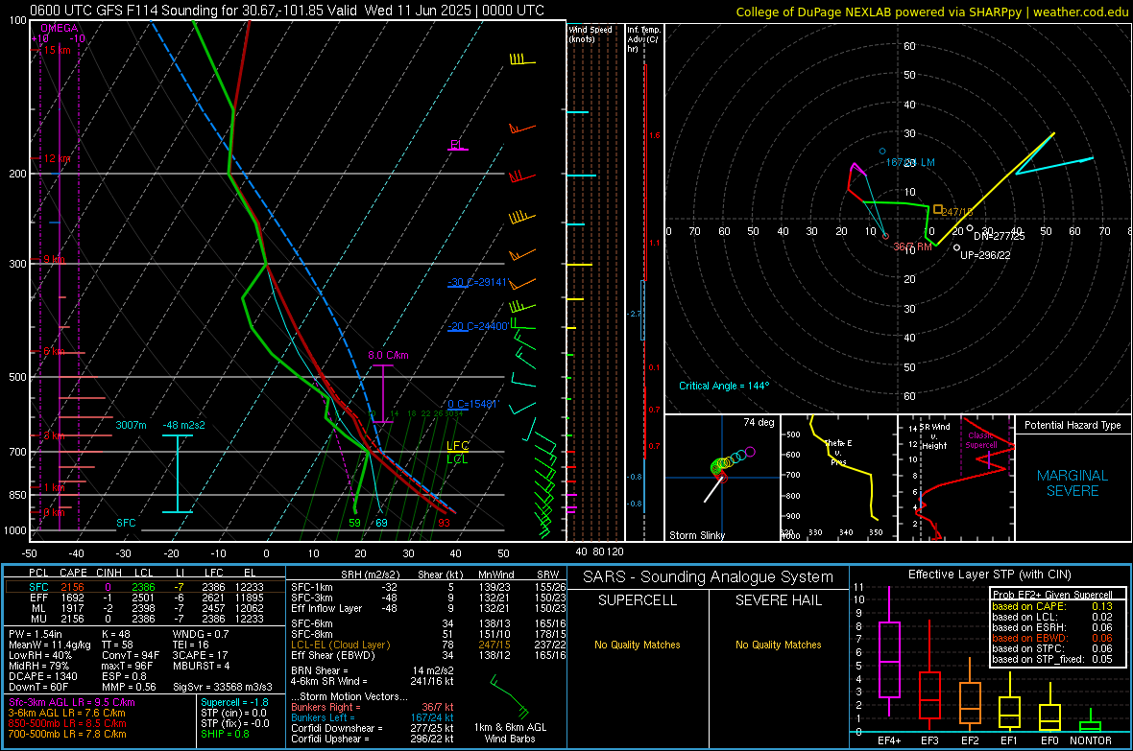Screen dimensions: 1133x751
Task: Click the 'SHIP = 0.8' index
Action: (225, 734)
